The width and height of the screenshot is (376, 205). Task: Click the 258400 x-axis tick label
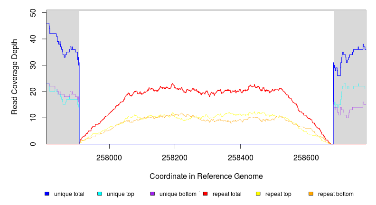click(241, 157)
